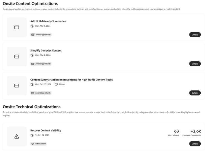Click the warning triangle icon thumbnail
The width and height of the screenshot is (209, 152).
17,136
